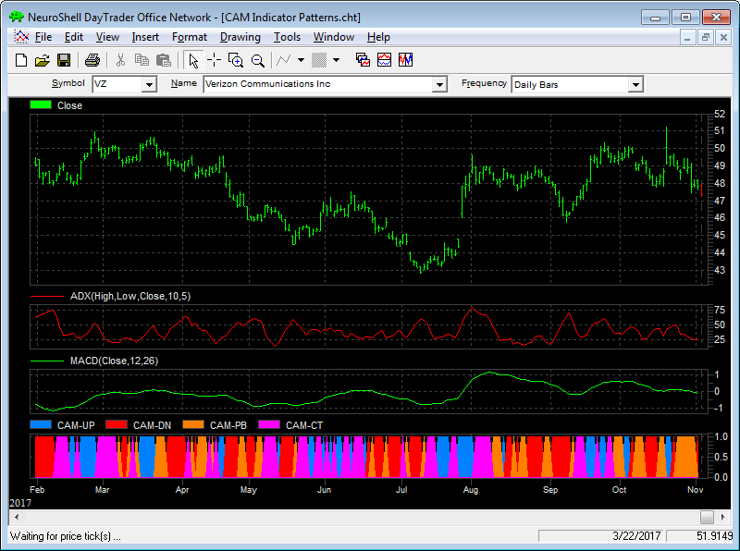
Task: Click the magenta CAM-CT legend swatch
Action: 269,424
